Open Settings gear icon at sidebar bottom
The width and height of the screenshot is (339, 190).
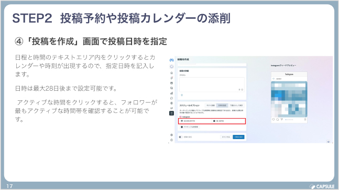(x=171, y=135)
